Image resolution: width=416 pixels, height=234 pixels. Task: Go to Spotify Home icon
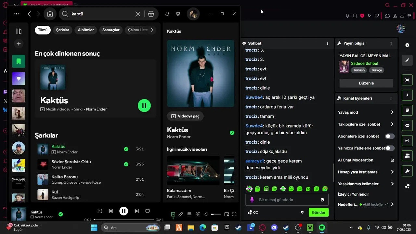(50, 14)
